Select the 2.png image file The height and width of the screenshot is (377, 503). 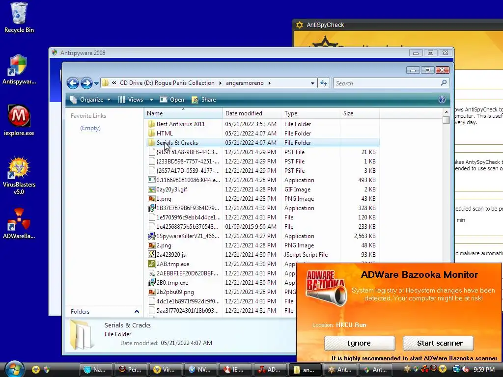(164, 245)
